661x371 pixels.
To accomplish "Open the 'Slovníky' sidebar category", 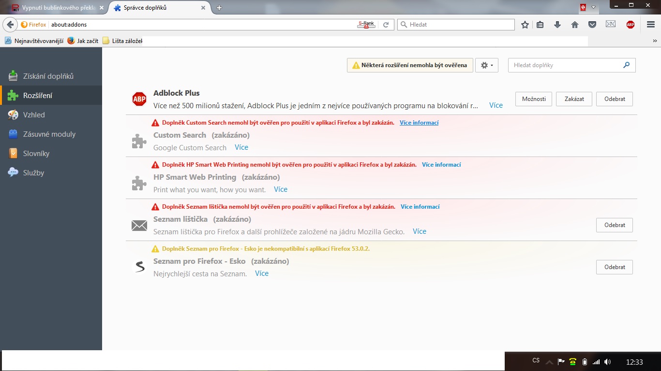I will [51, 154].
